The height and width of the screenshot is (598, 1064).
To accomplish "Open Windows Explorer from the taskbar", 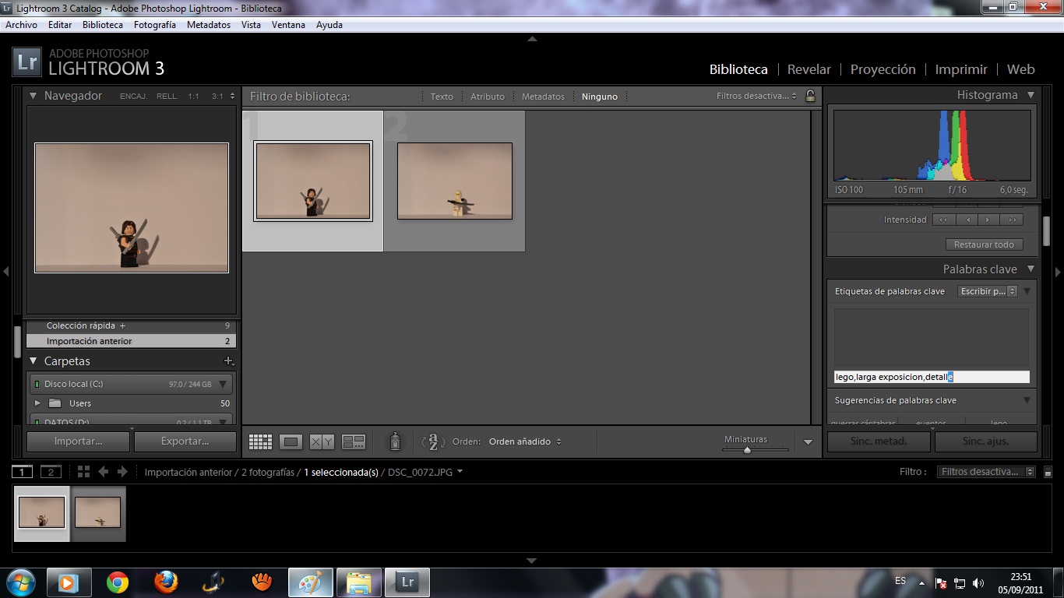I will coord(358,582).
